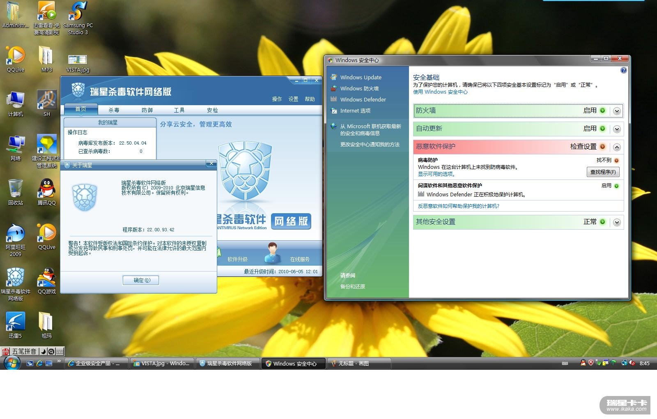
Task: Open the MP3 folder on desktop
Action: point(46,59)
